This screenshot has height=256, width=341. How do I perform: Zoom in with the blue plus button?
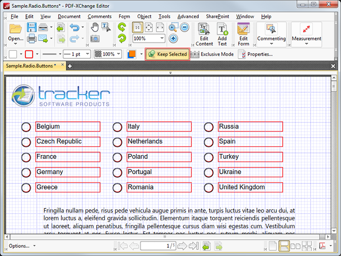(x=173, y=39)
